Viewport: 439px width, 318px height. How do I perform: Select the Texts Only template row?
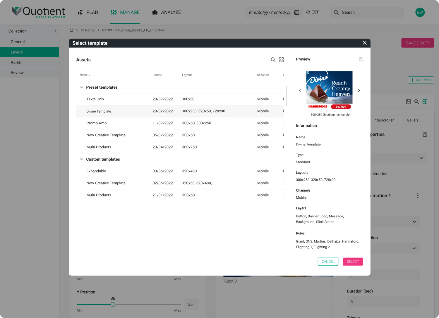(180, 99)
